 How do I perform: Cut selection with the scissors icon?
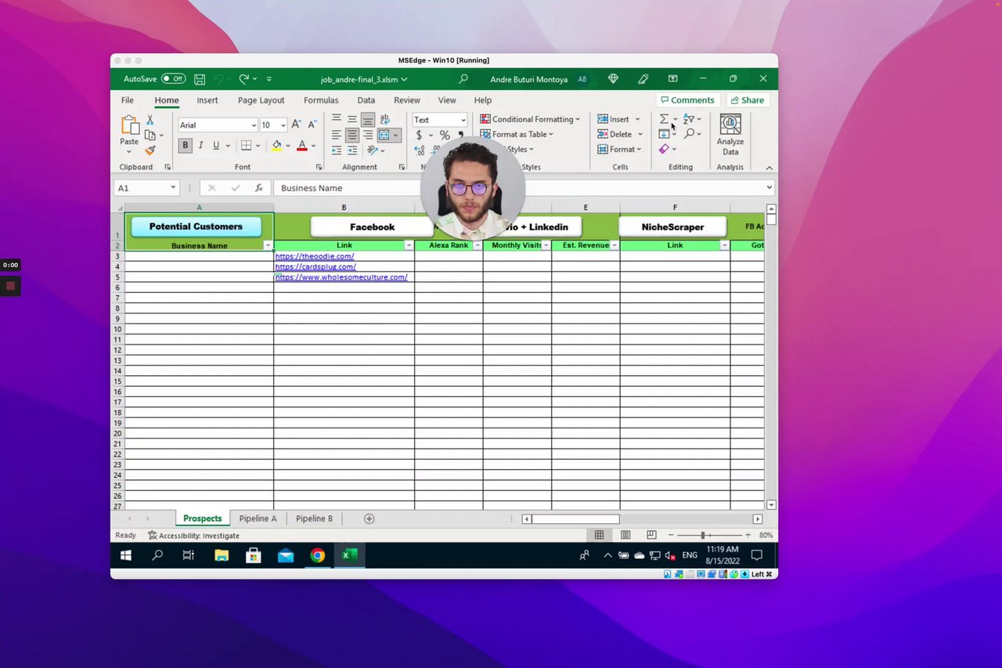[x=150, y=120]
